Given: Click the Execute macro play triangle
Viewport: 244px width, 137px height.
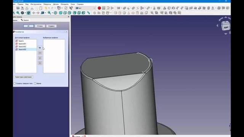Looking at the screenshot, I should [112, 8].
